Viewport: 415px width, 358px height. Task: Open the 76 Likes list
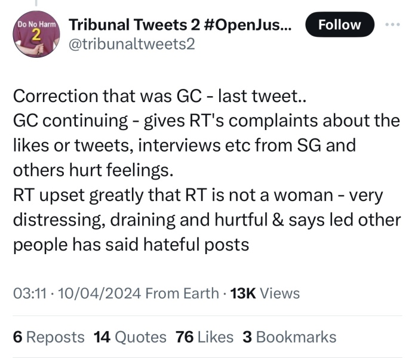pos(205,337)
